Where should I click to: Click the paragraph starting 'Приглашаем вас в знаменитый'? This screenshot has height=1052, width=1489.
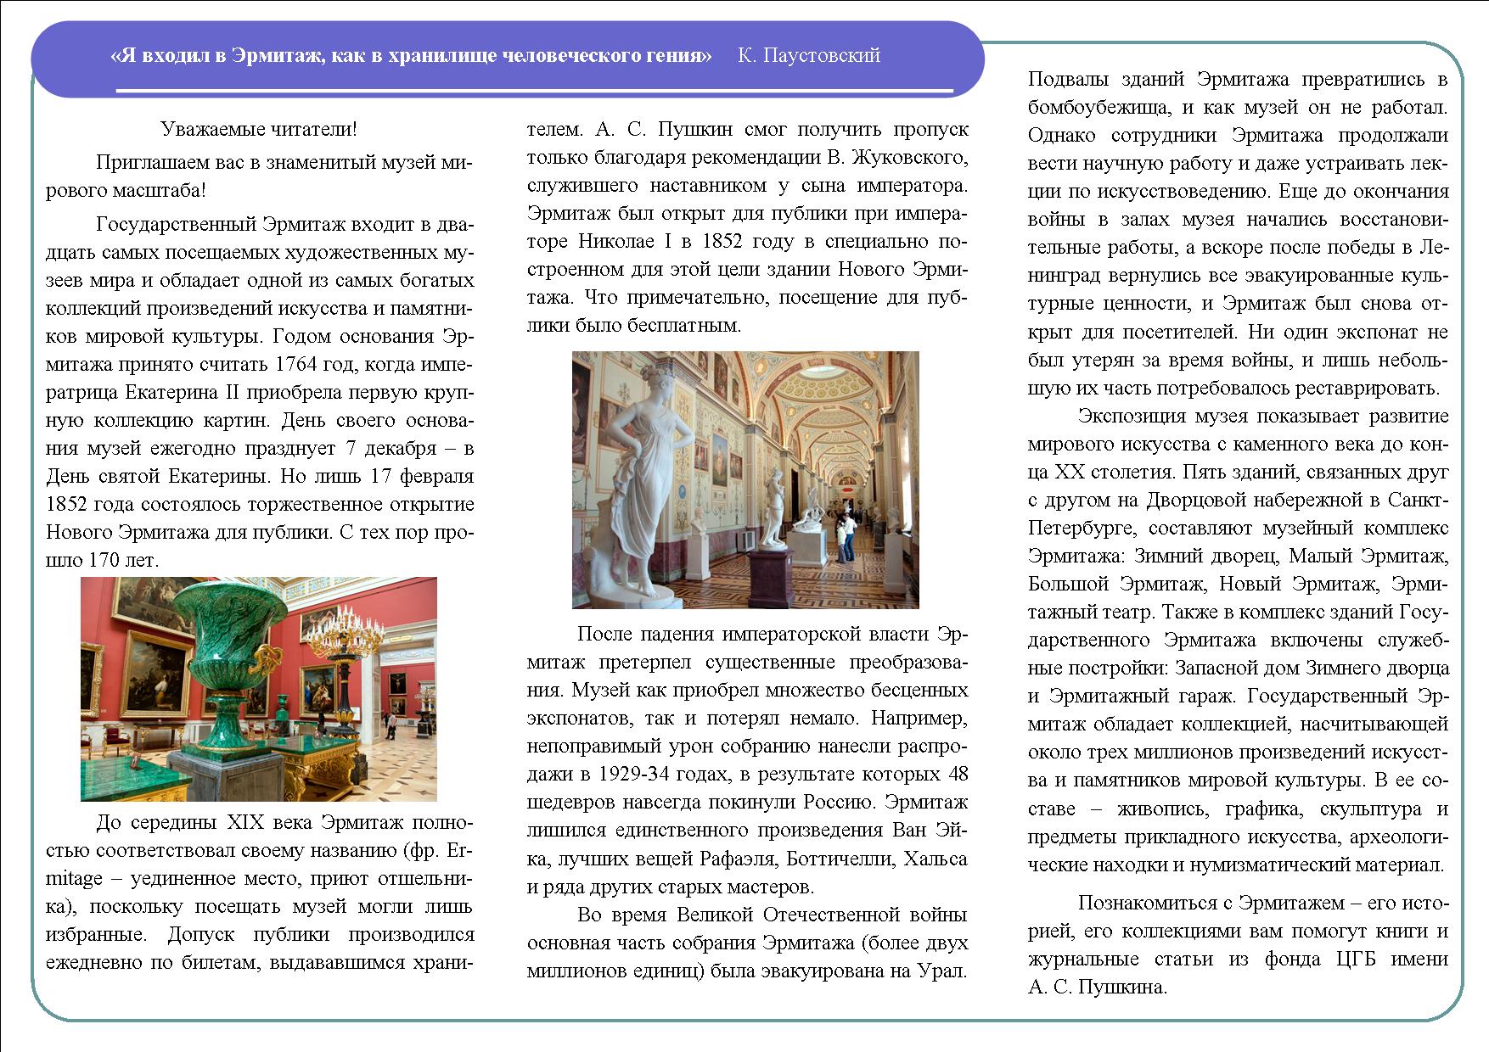tap(259, 176)
